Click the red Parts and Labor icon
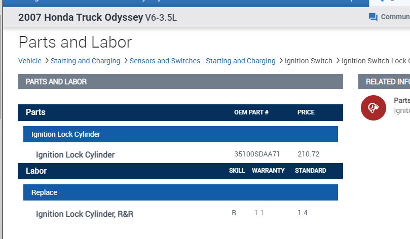 click(x=373, y=108)
